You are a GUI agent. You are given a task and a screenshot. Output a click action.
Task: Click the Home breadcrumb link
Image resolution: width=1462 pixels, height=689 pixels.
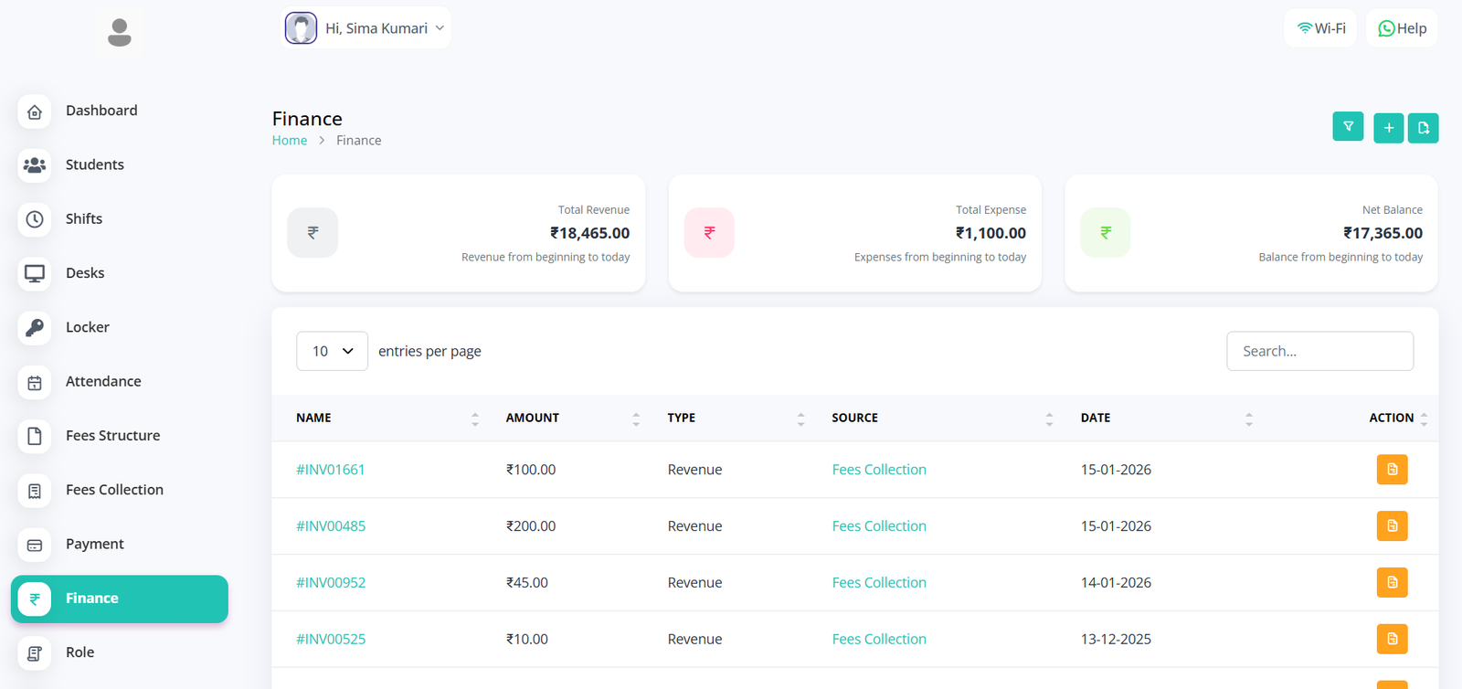point(290,141)
